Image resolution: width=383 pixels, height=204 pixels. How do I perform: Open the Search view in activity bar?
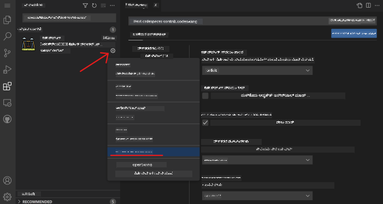[7, 37]
